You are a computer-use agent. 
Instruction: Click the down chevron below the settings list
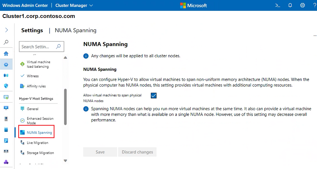pyautogui.click(x=65, y=160)
